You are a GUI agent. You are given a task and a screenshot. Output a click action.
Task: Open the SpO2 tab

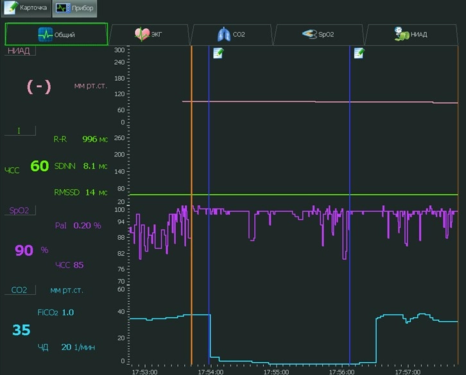[x=318, y=35]
